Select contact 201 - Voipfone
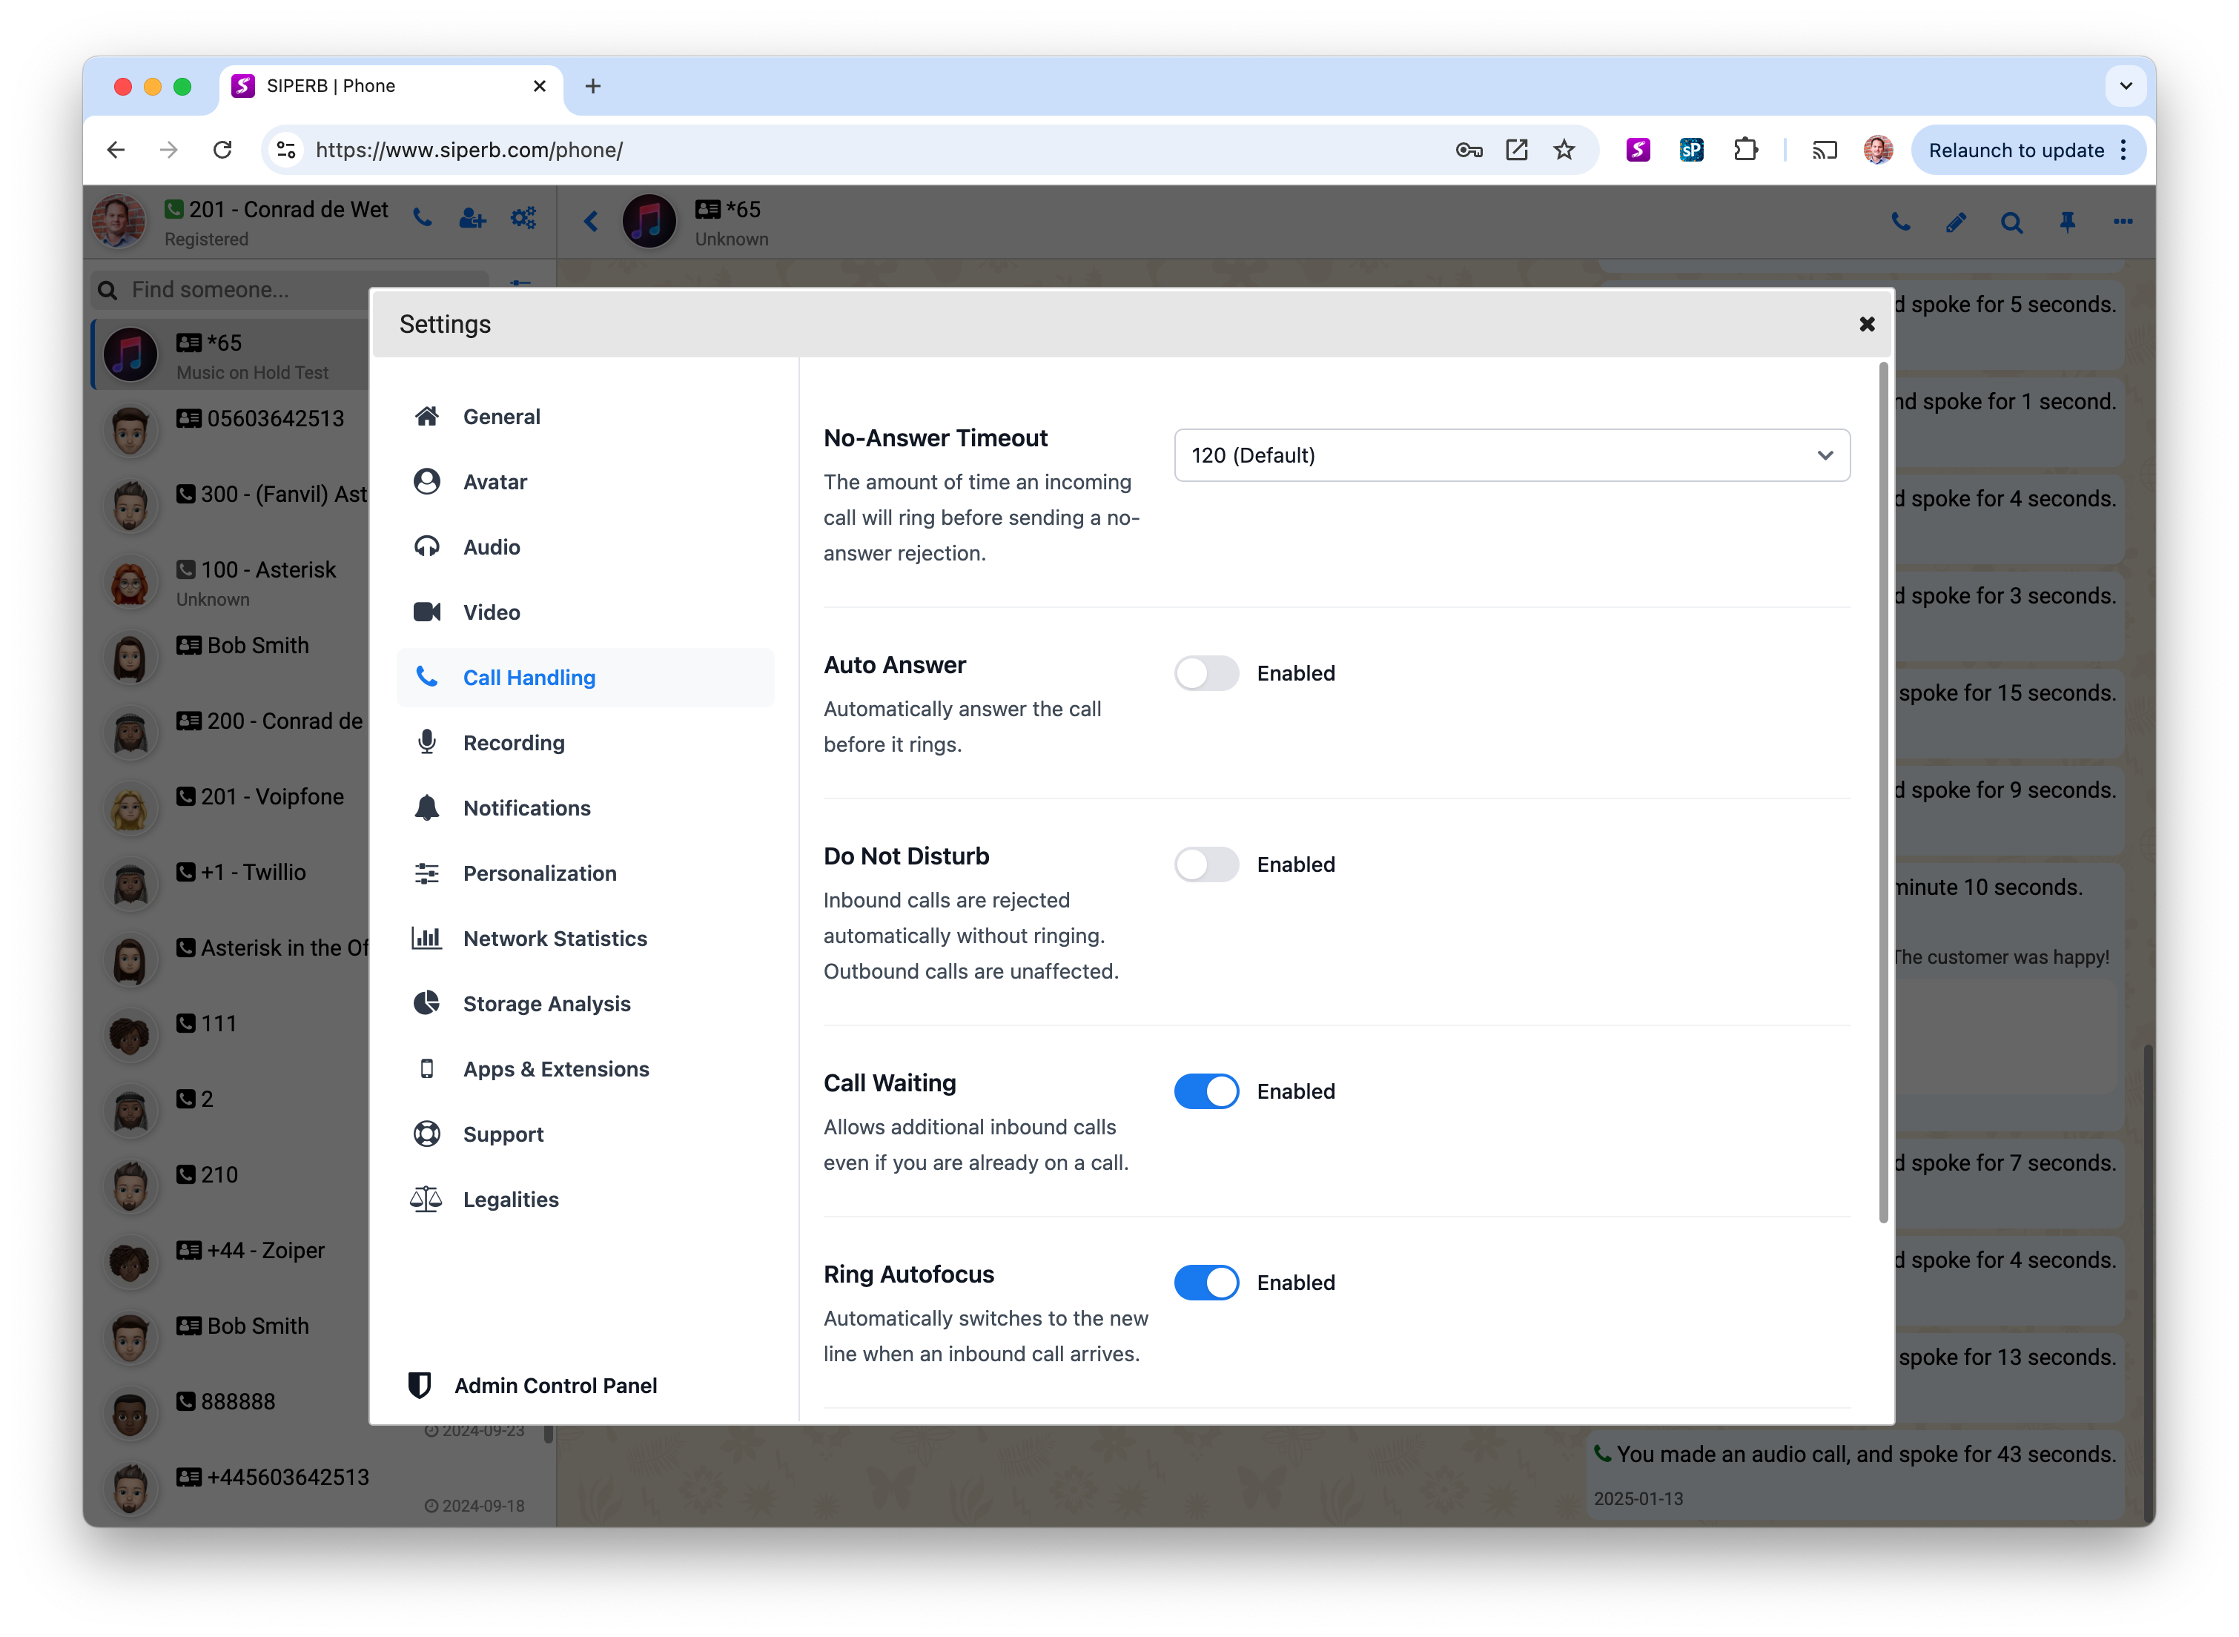Image resolution: width=2239 pixels, height=1637 pixels. (230, 809)
